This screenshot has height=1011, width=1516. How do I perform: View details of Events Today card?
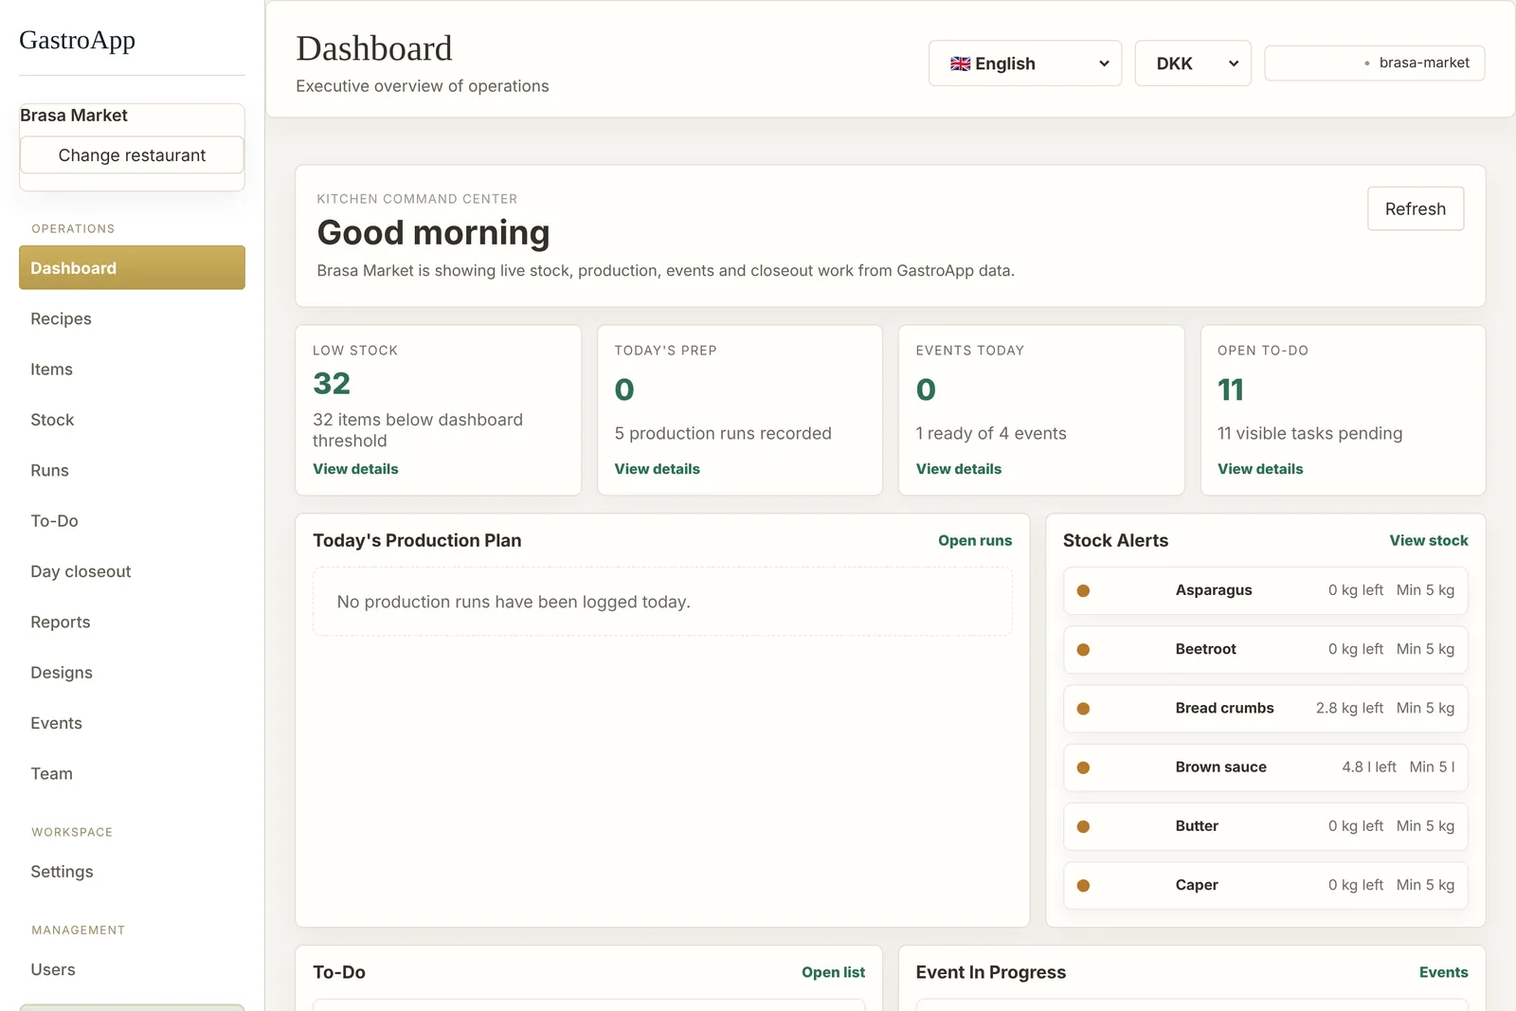958,469
